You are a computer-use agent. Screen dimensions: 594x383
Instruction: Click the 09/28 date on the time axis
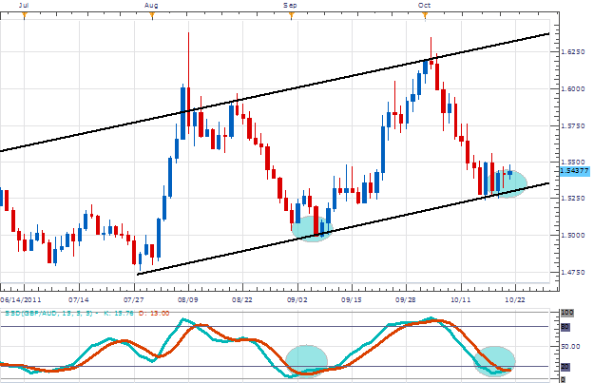click(x=406, y=299)
